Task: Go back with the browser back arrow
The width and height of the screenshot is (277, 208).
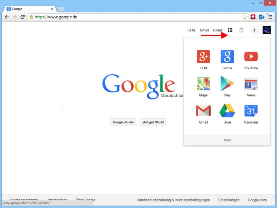Action: pyautogui.click(x=7, y=17)
